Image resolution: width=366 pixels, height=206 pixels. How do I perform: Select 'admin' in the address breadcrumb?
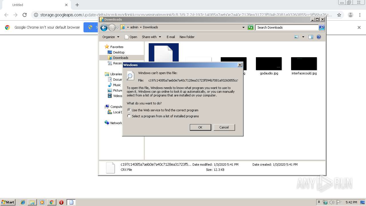click(134, 27)
